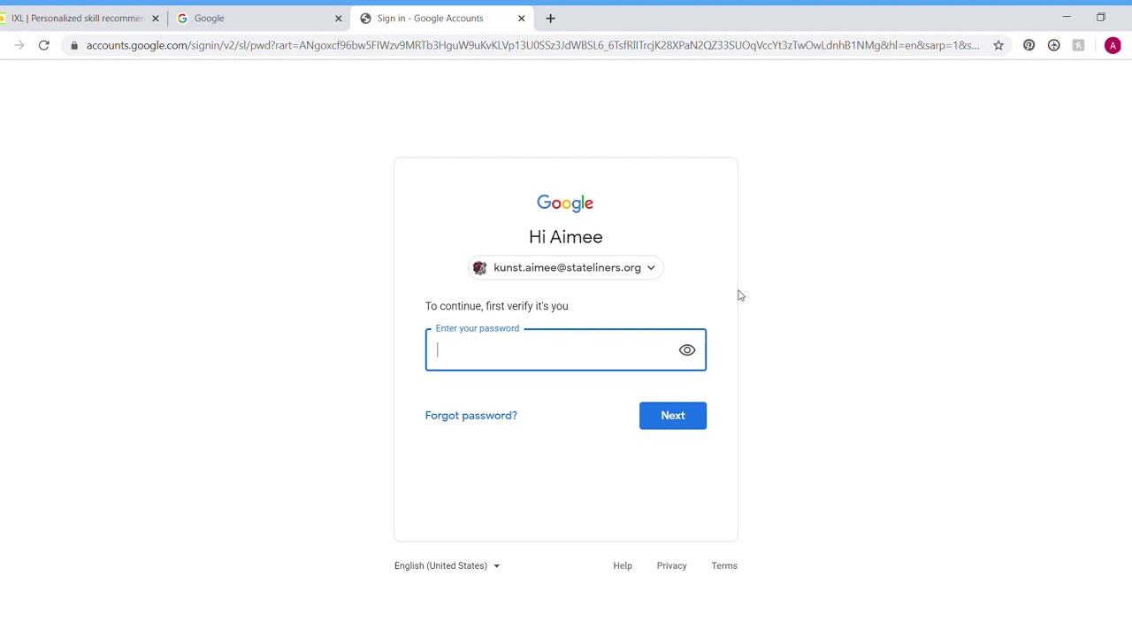The height and width of the screenshot is (637, 1132).
Task: Open the Forgot password? link
Action: click(470, 415)
